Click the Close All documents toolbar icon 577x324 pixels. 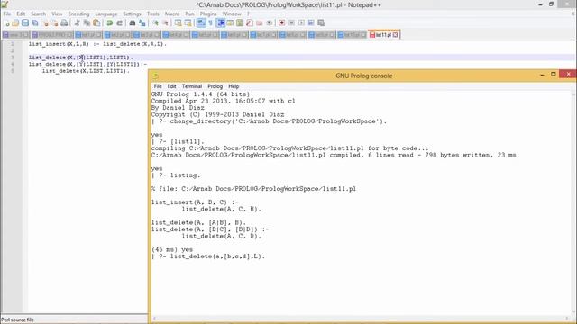point(54,22)
